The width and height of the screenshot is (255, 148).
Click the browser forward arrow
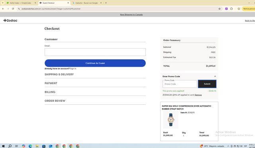click(x=8, y=9)
